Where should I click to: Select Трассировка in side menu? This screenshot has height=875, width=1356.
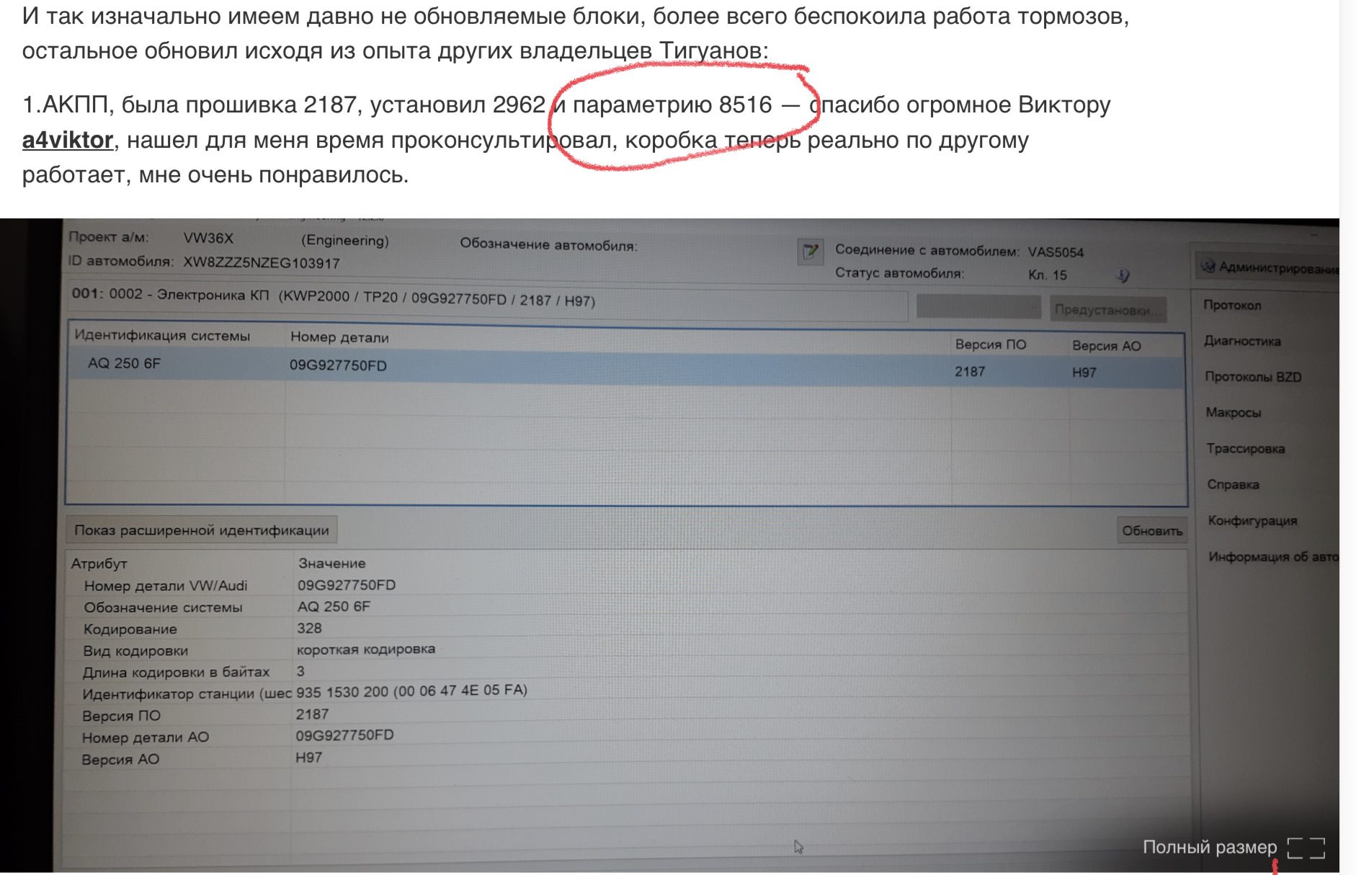(1246, 448)
